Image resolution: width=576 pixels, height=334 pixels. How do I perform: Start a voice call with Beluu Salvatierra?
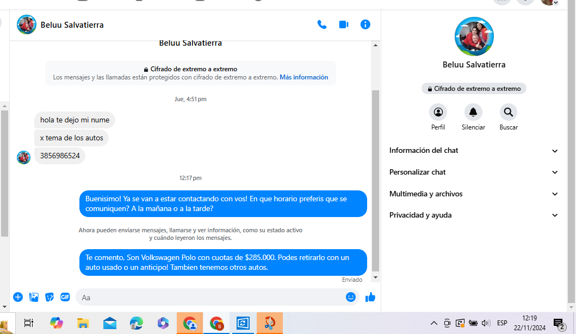tap(322, 24)
